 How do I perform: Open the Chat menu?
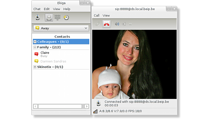point(37,9)
